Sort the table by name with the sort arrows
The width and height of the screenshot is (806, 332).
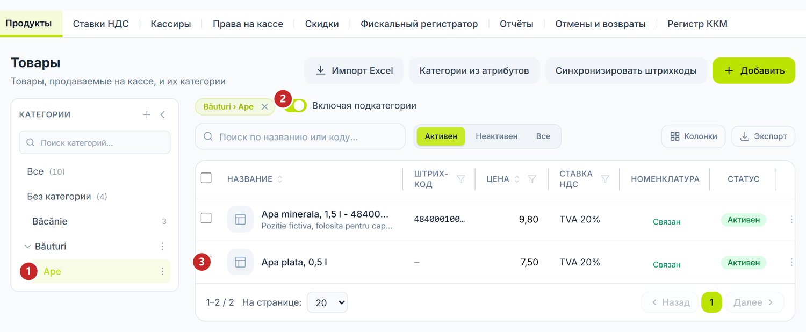pyautogui.click(x=279, y=179)
